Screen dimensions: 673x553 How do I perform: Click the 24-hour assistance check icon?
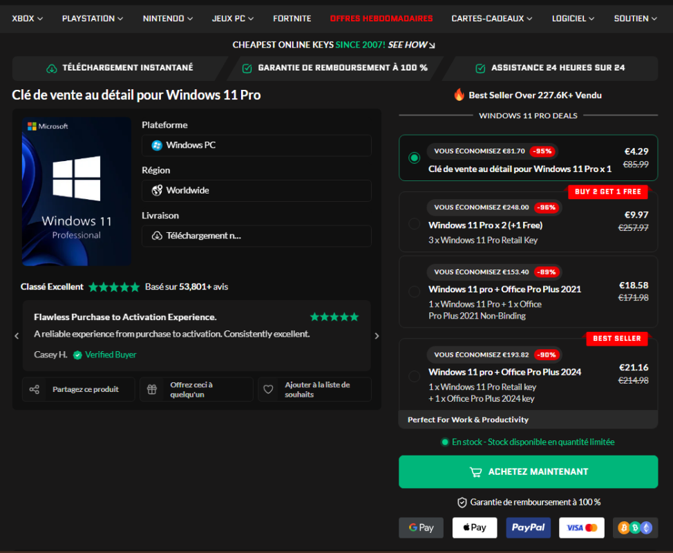click(x=480, y=68)
